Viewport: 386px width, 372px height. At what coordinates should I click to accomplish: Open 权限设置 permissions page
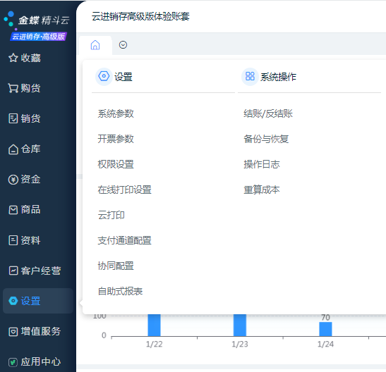coord(116,164)
